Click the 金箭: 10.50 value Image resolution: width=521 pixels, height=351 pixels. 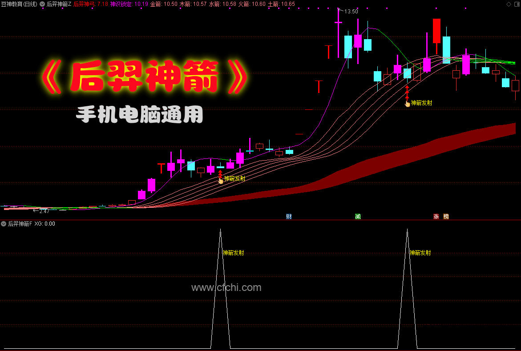(x=164, y=4)
